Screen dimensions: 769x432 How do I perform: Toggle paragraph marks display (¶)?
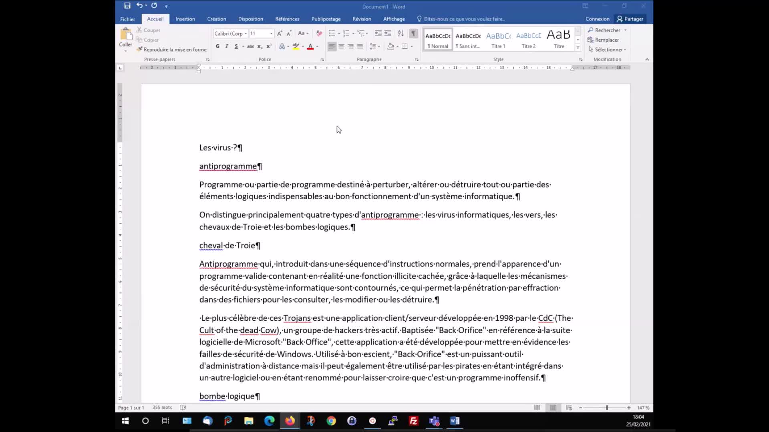(413, 33)
